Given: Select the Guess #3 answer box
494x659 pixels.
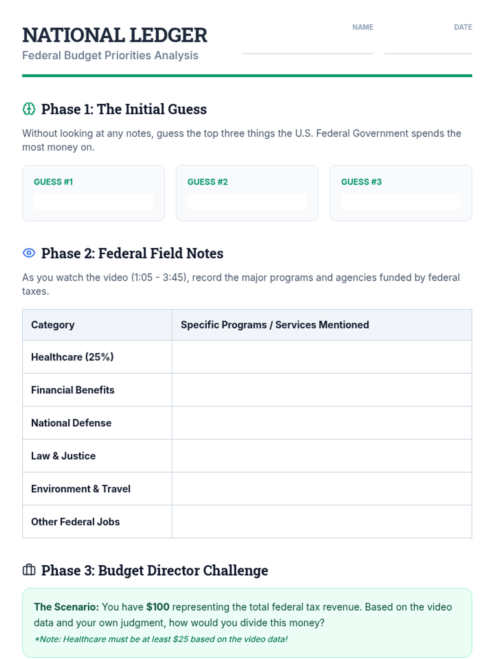Looking at the screenshot, I should (x=401, y=201).
